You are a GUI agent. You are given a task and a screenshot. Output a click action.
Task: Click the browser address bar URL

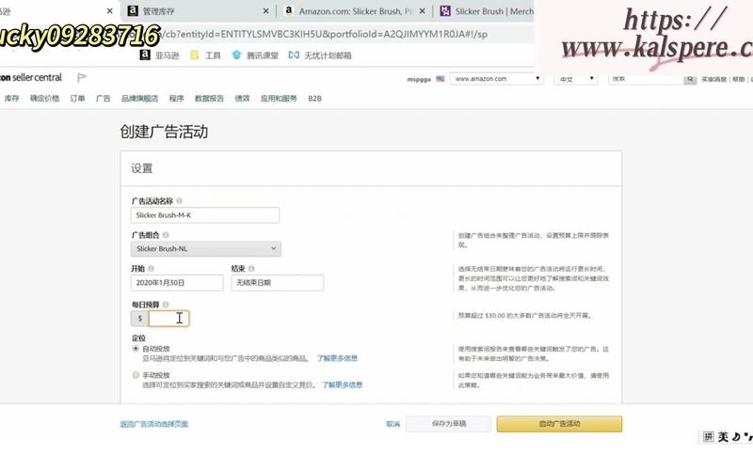(x=322, y=34)
